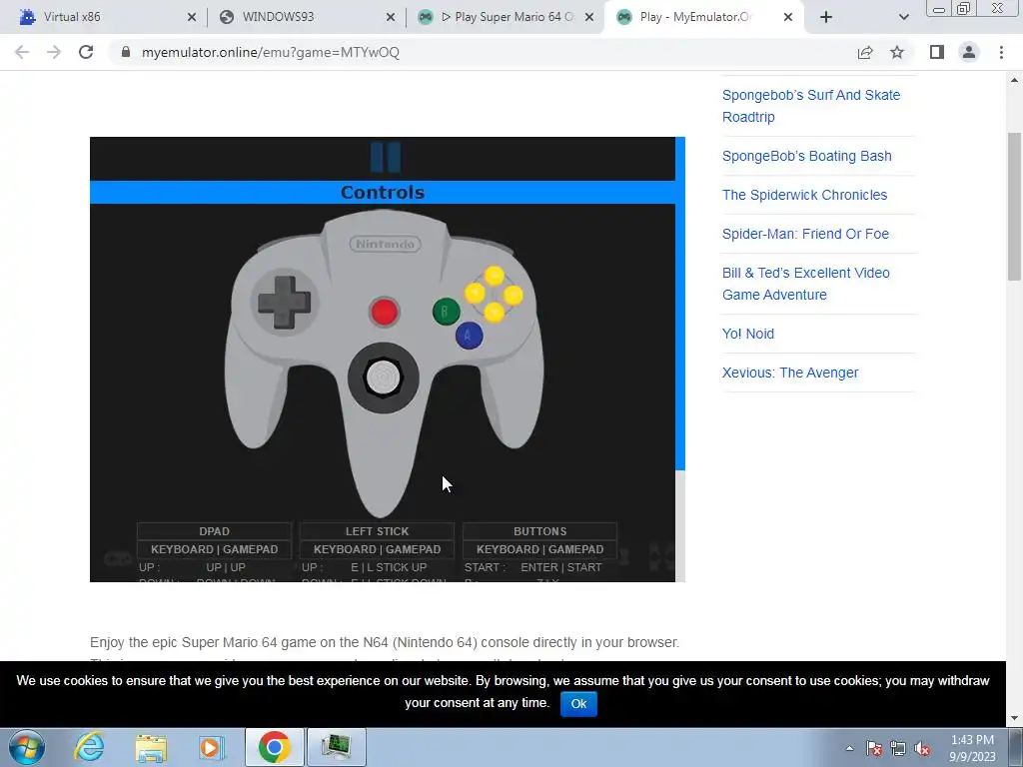Launch Internet Explorer from taskbar
Screen dimensions: 1023x767
tap(89, 747)
